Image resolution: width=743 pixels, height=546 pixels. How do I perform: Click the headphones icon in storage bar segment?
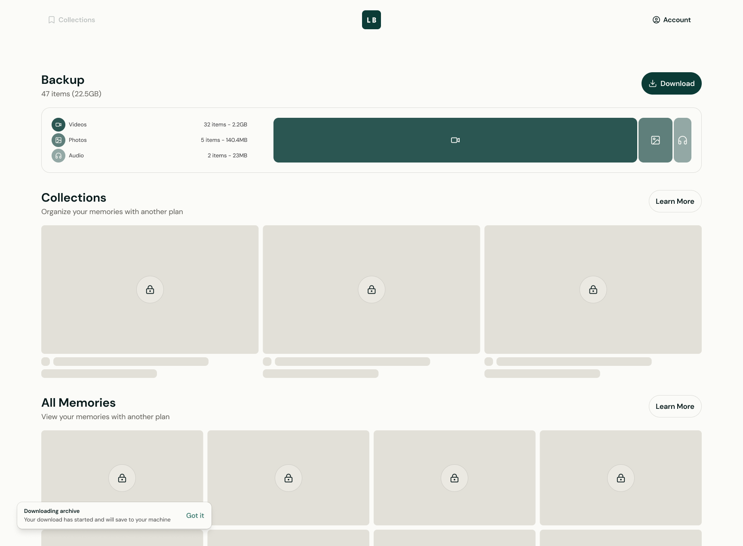[682, 140]
